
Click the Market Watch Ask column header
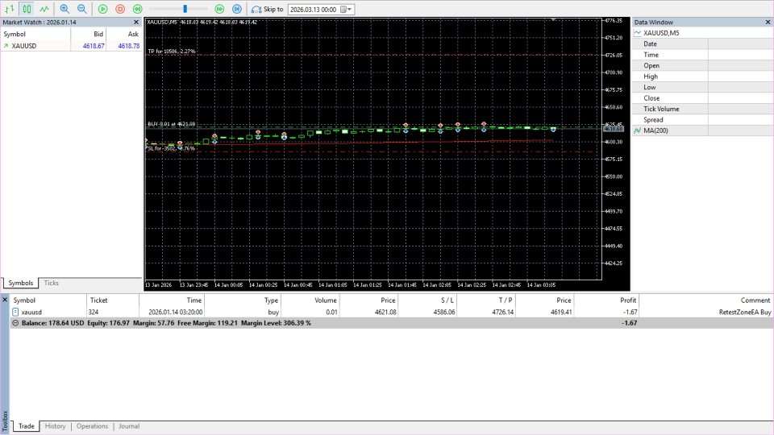pos(124,34)
